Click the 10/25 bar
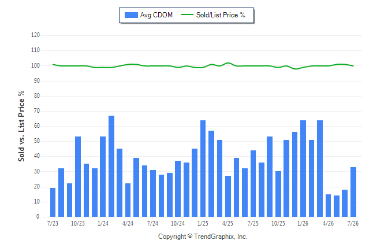This screenshot has height=251, width=373. coord(278,194)
